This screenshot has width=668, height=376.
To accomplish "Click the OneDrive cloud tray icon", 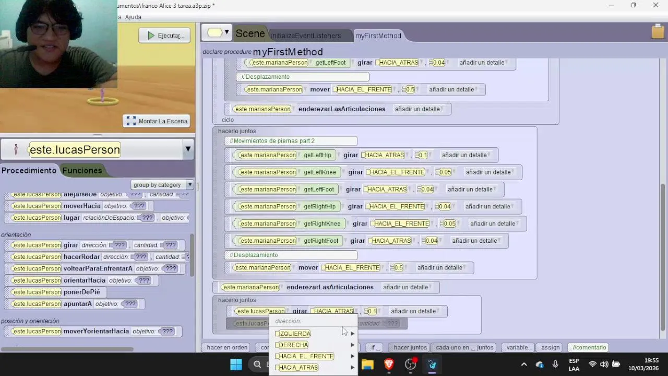I will point(540,365).
